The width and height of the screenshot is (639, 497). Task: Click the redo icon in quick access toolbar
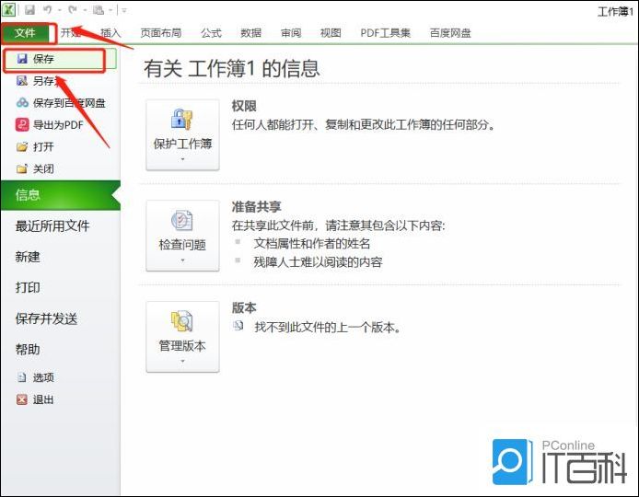point(73,9)
